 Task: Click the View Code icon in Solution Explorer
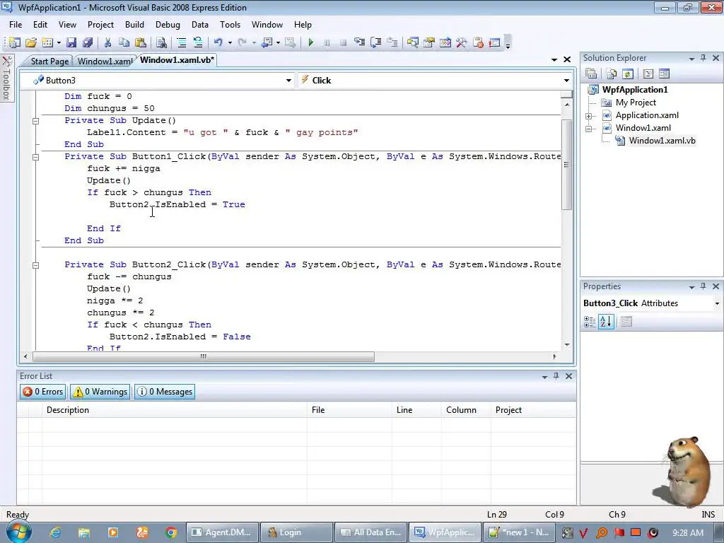click(648, 74)
